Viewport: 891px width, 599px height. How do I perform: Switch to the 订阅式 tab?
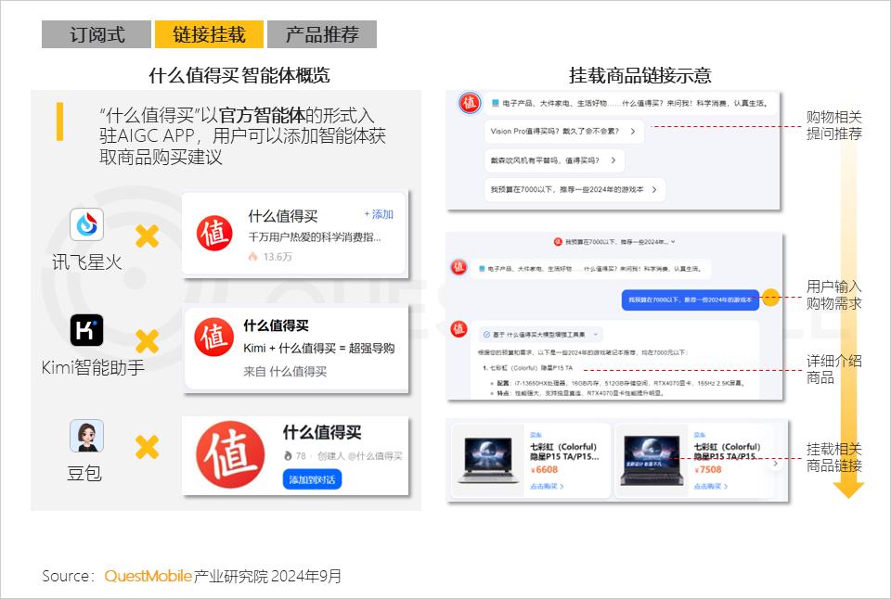pos(96,34)
